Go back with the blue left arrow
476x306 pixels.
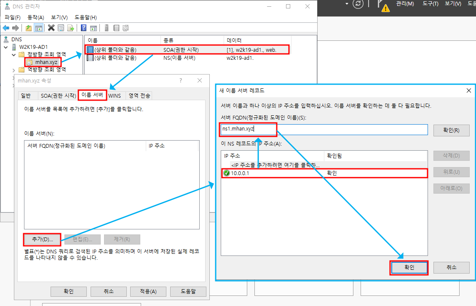[6, 28]
